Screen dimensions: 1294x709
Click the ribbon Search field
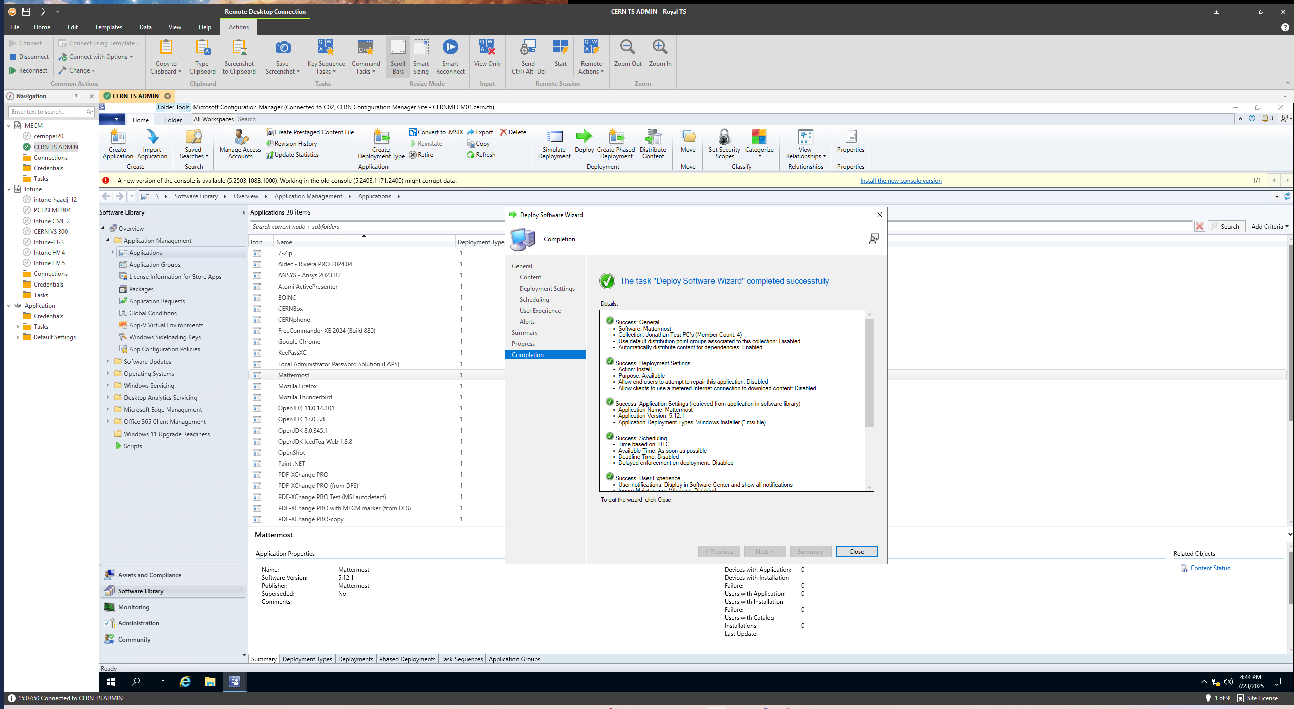(735, 119)
